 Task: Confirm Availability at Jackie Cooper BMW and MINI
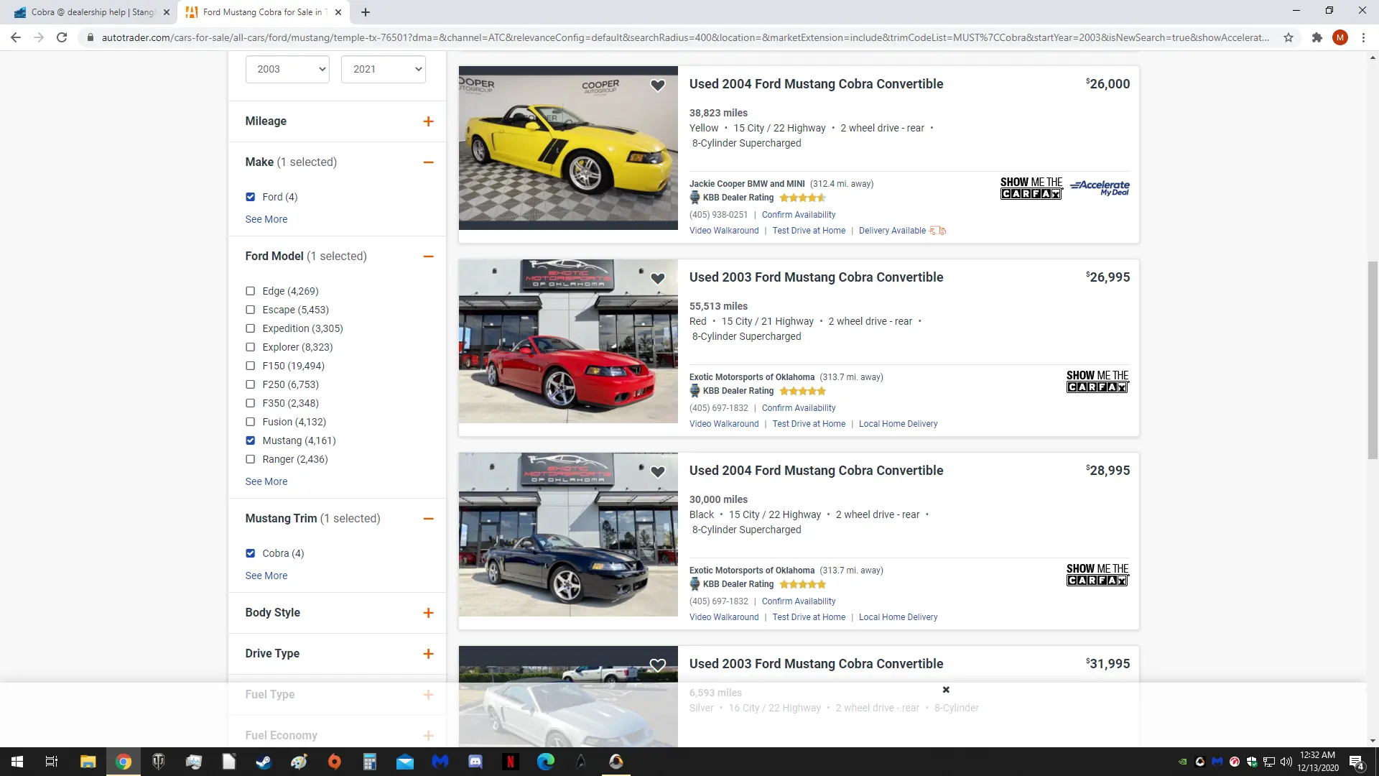tap(799, 215)
